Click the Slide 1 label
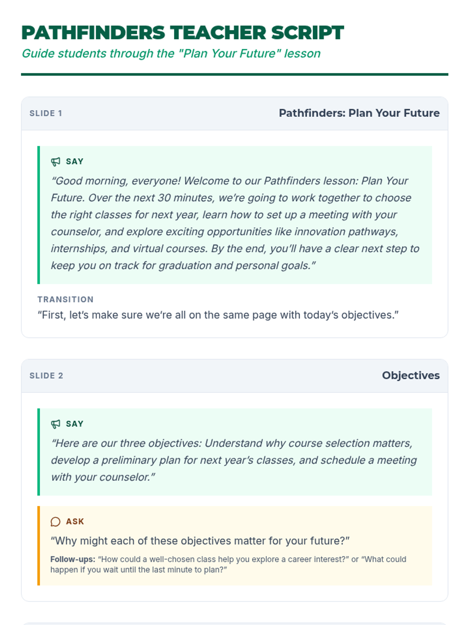469x625 pixels. pos(46,113)
